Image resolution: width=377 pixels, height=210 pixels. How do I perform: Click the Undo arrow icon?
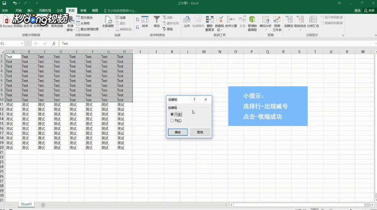(15, 3)
